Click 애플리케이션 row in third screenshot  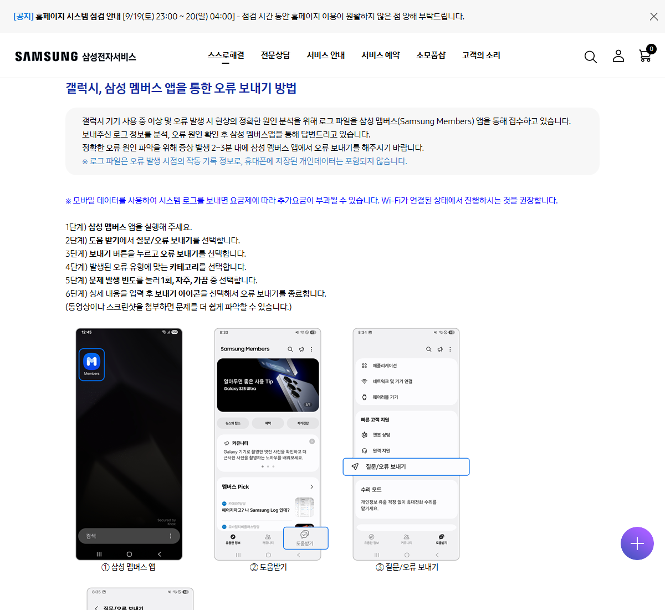(x=406, y=366)
